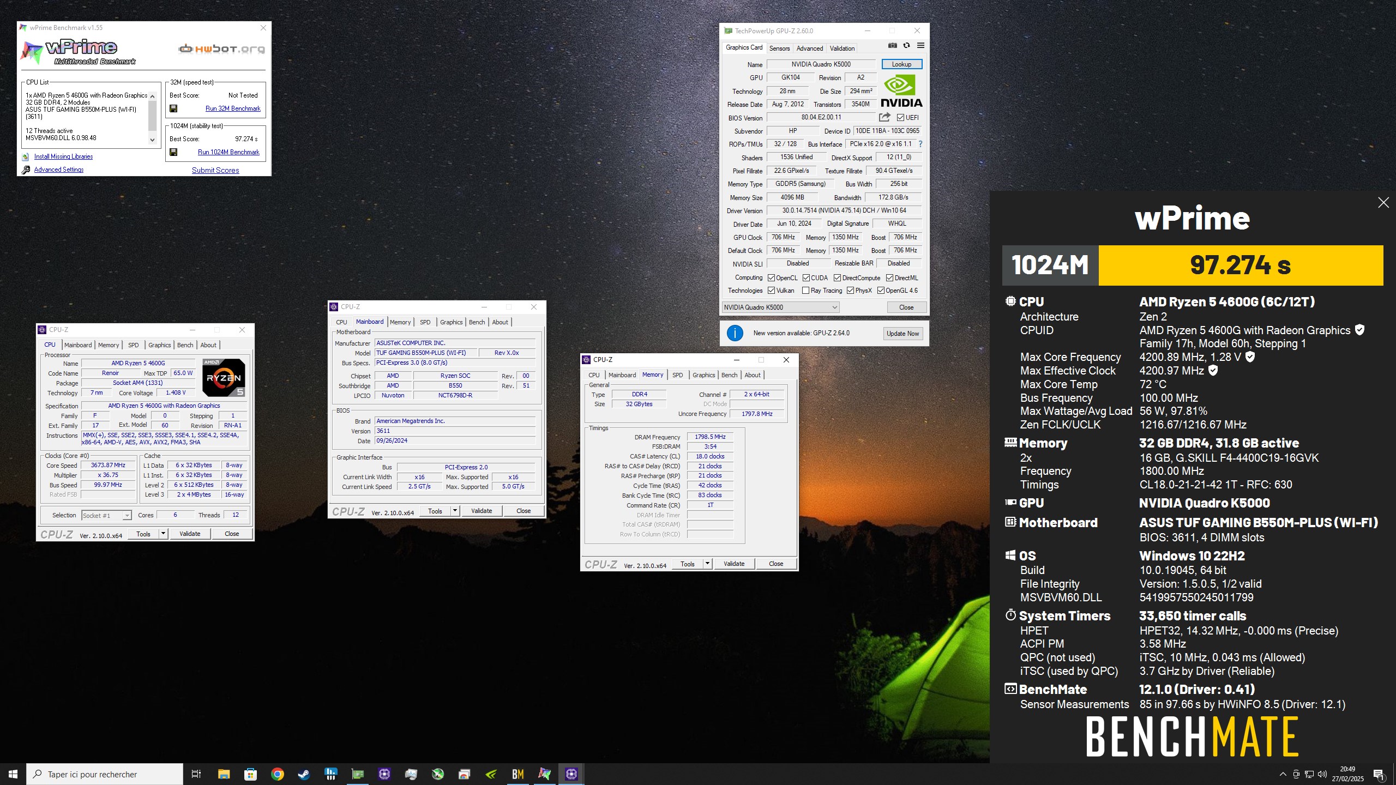Click the Submit Scores link in wPrime

pyautogui.click(x=215, y=170)
